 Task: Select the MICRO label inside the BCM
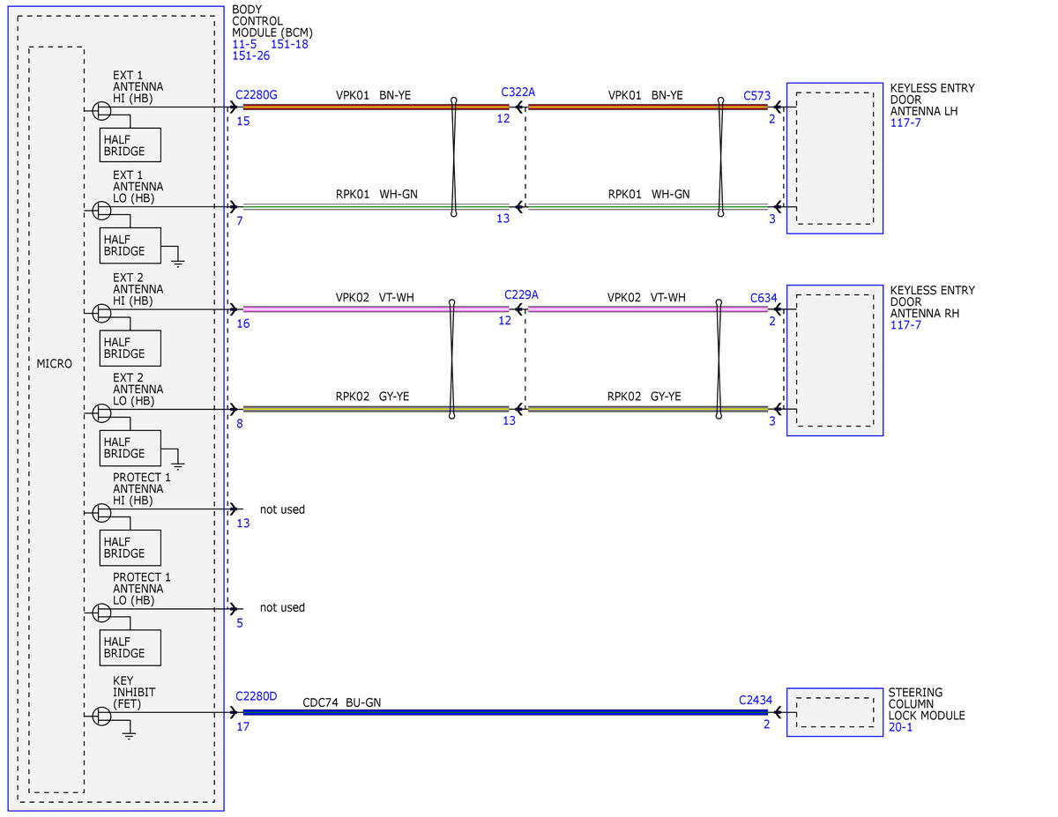[x=55, y=364]
